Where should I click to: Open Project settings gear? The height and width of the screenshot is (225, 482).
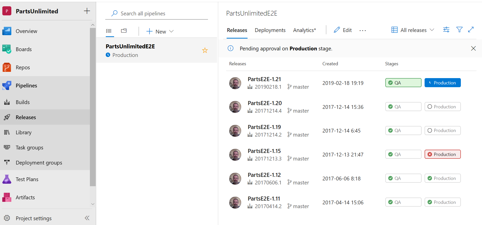pos(7,218)
